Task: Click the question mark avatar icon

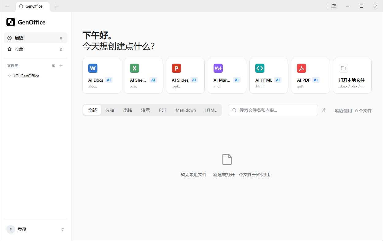Action: click(11, 229)
